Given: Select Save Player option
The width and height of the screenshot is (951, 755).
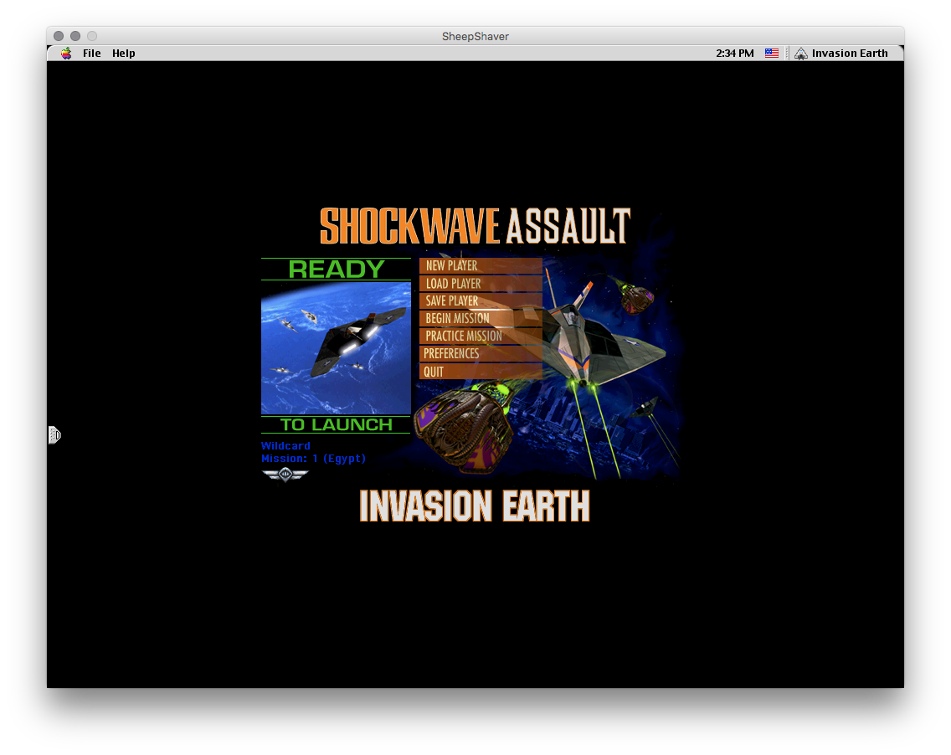Looking at the screenshot, I should point(481,300).
